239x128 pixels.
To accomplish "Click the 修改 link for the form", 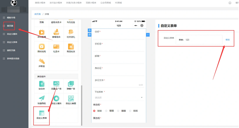I will pos(227,40).
